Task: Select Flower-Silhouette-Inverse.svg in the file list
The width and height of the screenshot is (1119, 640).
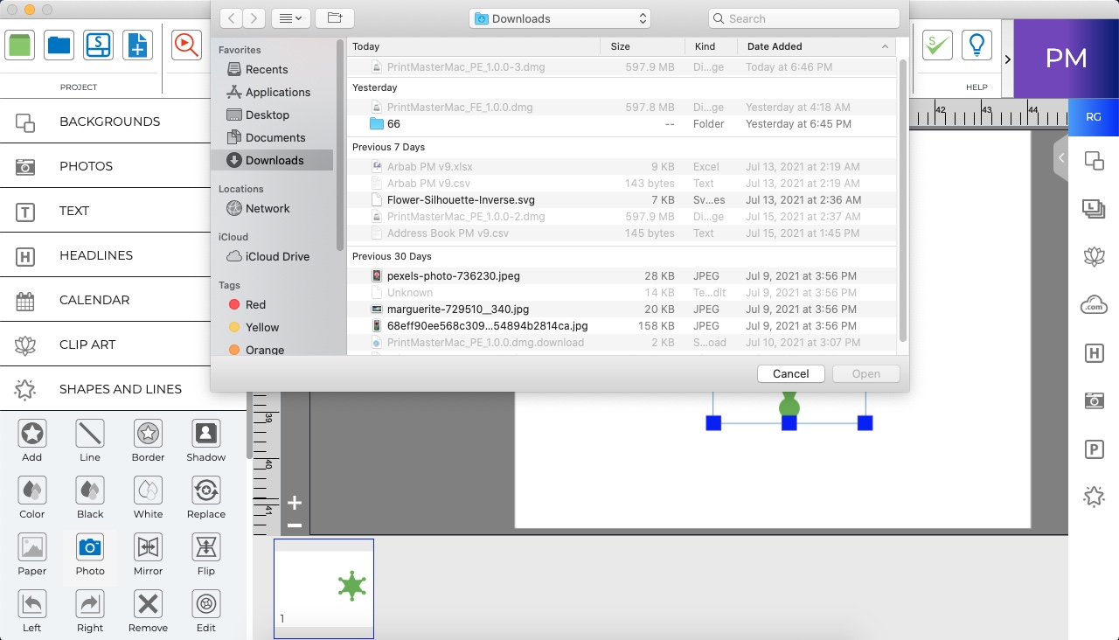Action: [x=461, y=199]
